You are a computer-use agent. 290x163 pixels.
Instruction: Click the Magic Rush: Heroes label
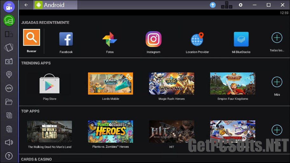172,99
